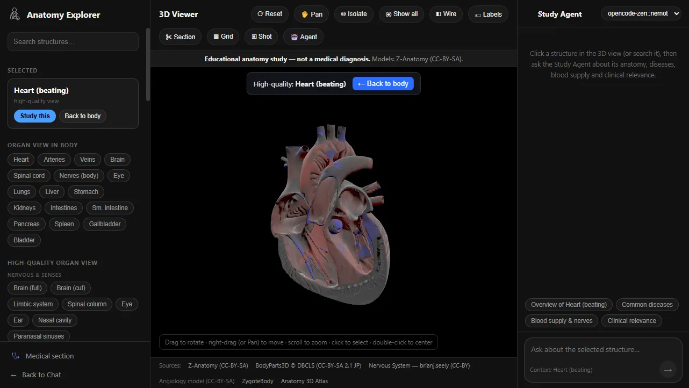Isolate the selected structure
Viewport: 689px width, 388px height.
(x=354, y=14)
